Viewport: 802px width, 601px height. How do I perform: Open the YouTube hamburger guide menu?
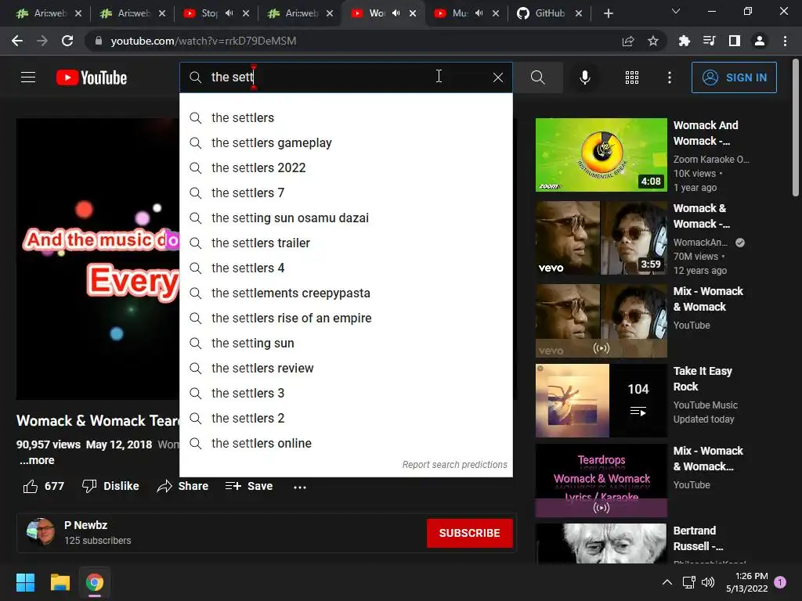tap(28, 77)
